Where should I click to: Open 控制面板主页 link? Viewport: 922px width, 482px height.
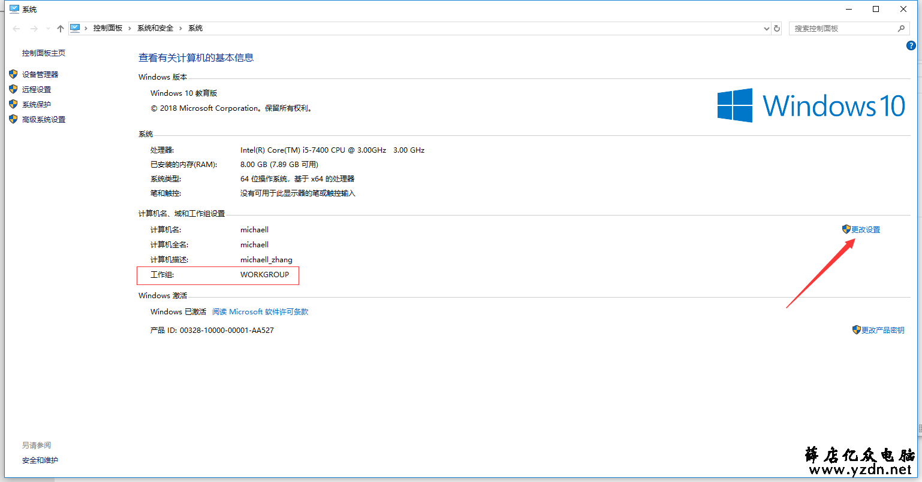(44, 53)
